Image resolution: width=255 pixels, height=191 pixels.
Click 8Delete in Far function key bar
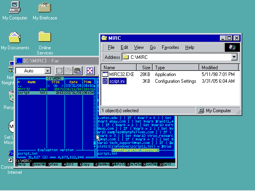(134, 164)
